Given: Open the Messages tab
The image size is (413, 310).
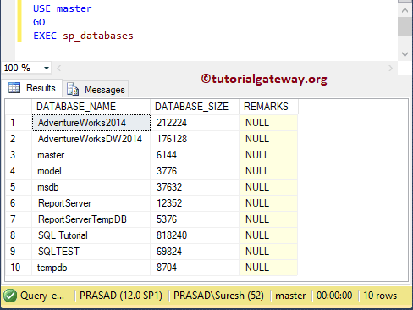Looking at the screenshot, I should [x=96, y=90].
